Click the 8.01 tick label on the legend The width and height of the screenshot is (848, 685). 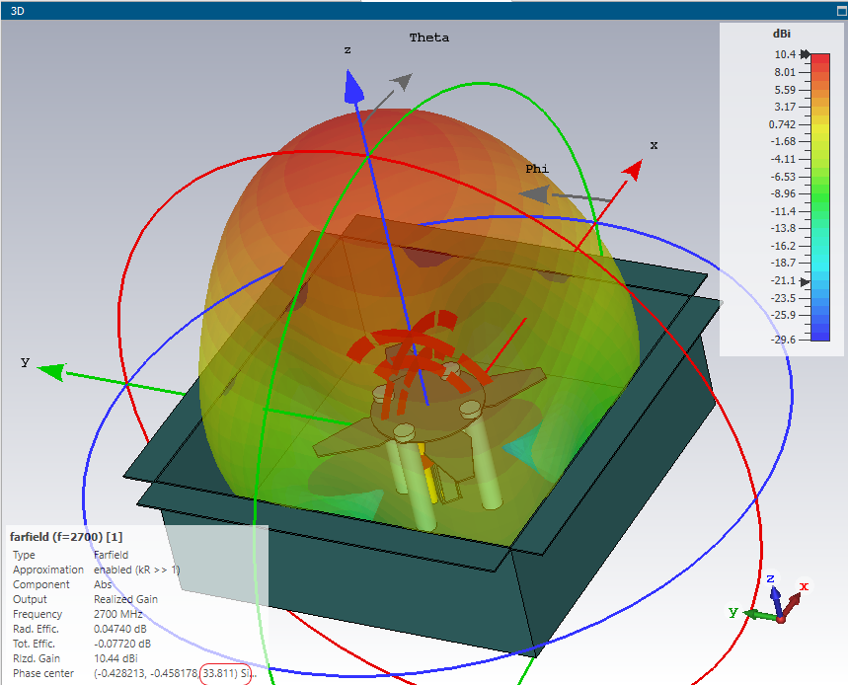click(785, 72)
